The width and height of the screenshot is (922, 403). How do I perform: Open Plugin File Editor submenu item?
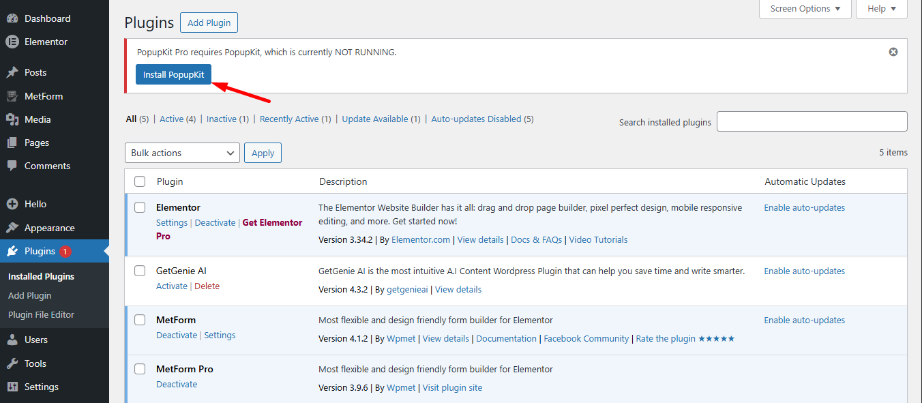(41, 314)
